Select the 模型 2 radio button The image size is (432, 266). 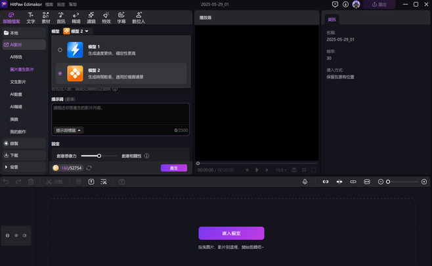(x=60, y=73)
